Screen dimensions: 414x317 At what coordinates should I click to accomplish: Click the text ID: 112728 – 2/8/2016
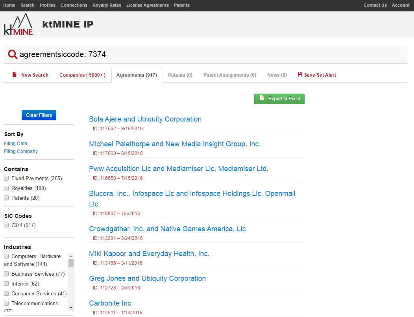tap(116, 288)
